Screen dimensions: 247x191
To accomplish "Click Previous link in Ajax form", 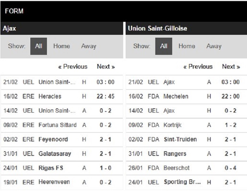I will (x=73, y=66).
